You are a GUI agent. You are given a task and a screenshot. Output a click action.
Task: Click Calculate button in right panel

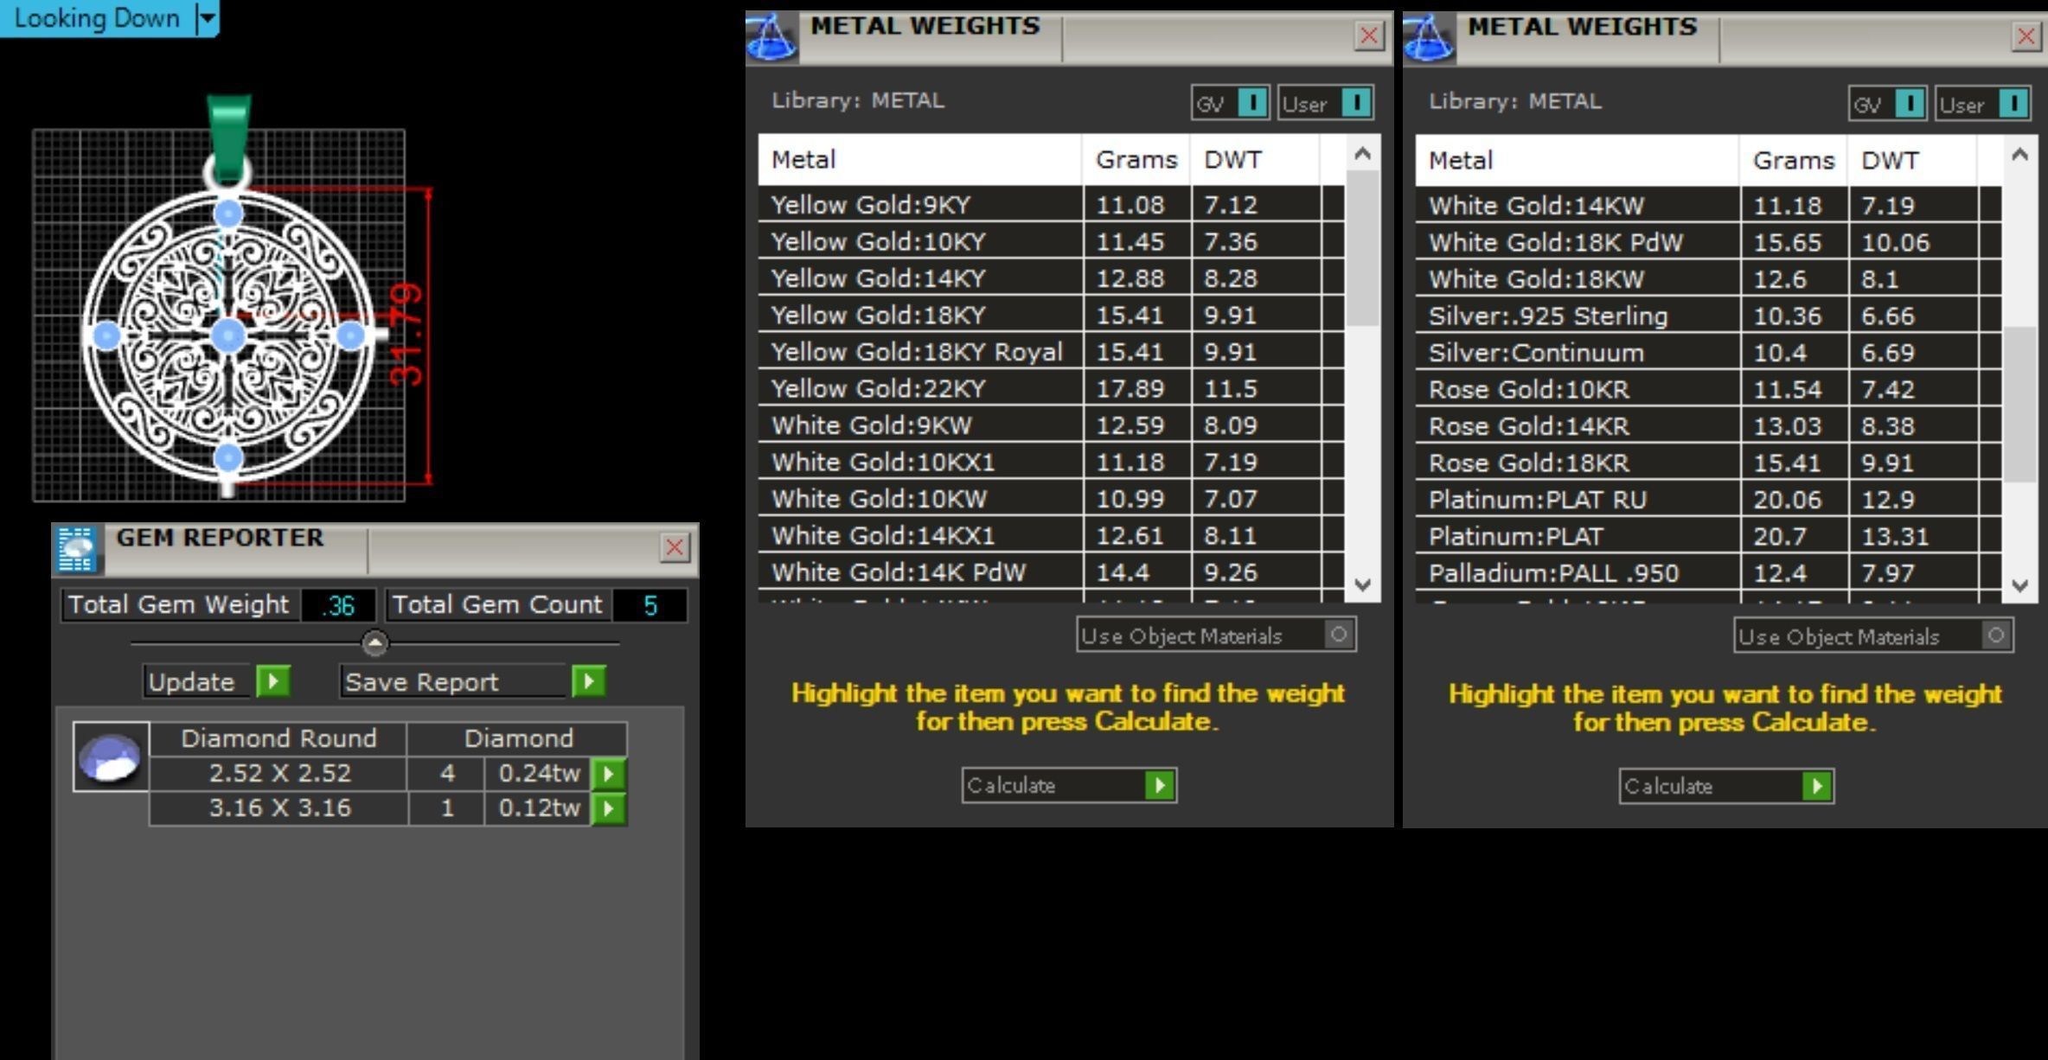pos(1725,786)
